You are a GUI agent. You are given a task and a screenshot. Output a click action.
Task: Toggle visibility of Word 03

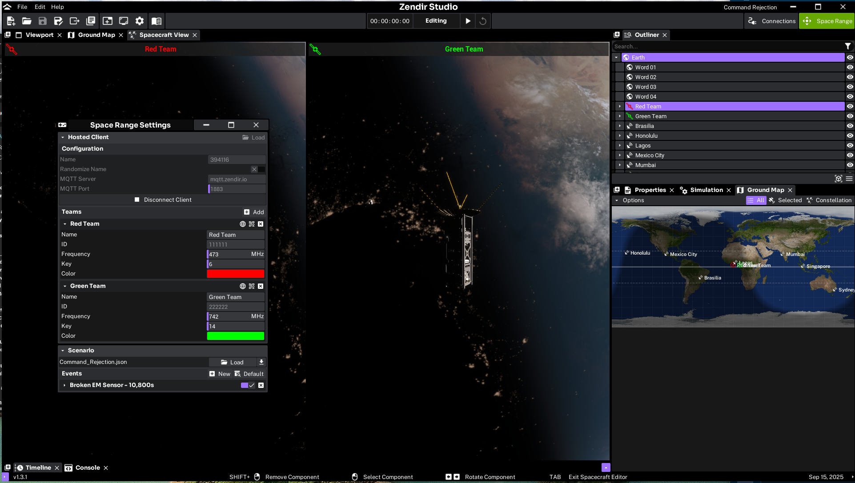(850, 87)
